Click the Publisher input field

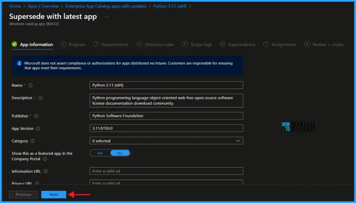coord(166,116)
